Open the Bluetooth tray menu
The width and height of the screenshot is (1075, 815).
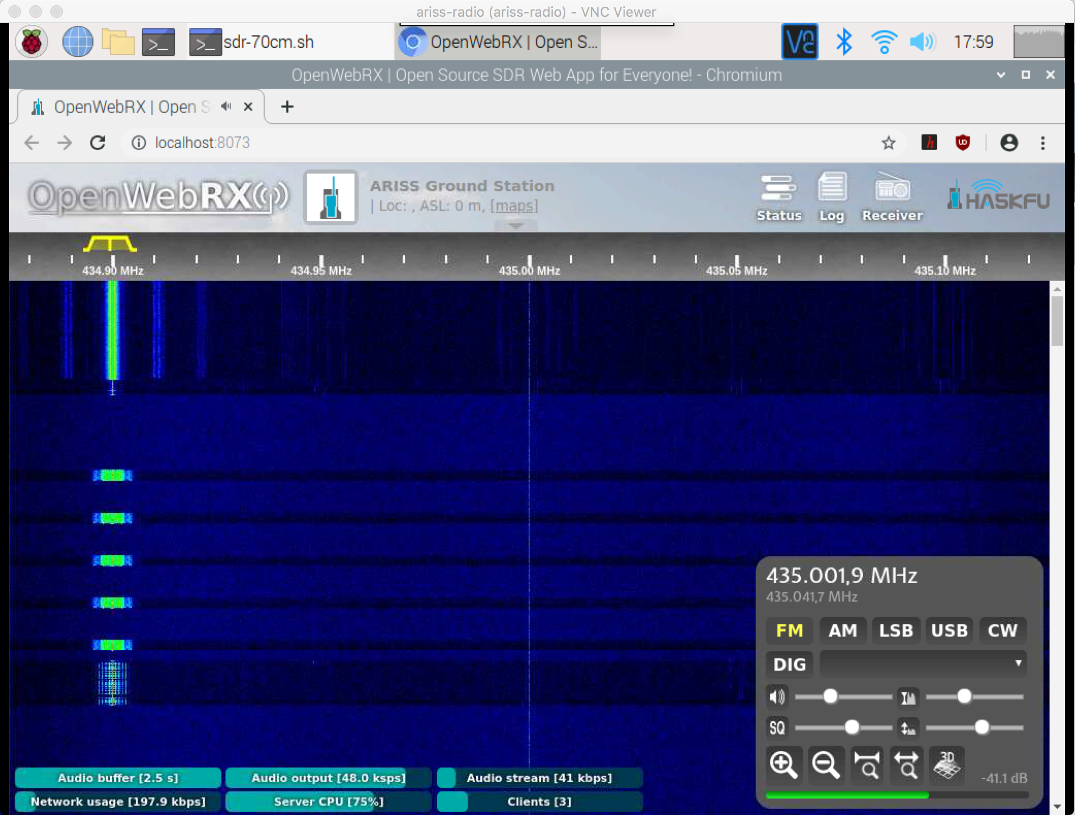[844, 42]
